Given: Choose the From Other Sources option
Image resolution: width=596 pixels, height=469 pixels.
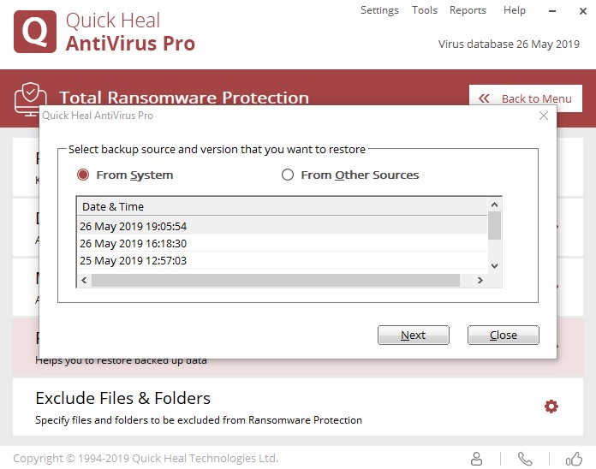Looking at the screenshot, I should click(x=288, y=175).
